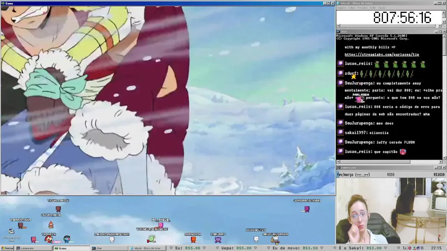447x251 pixels.
Task: Click the TAIMECK red character sprite
Action: click(49, 239)
